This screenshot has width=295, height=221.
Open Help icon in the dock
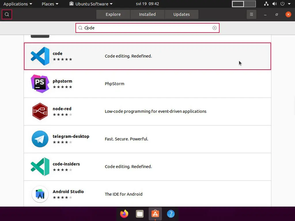point(171,214)
